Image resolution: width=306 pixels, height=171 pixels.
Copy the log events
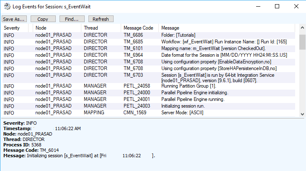(x=43, y=19)
